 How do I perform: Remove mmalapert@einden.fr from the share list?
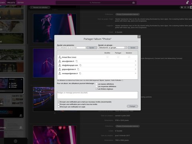click(136, 73)
